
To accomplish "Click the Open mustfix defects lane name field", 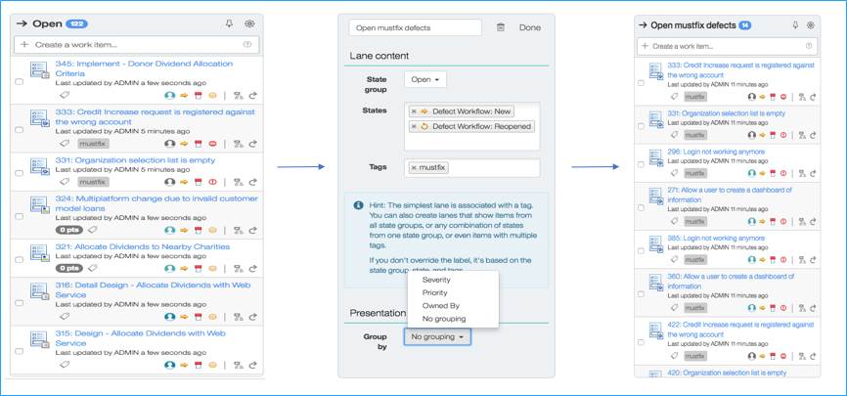I will 415,28.
